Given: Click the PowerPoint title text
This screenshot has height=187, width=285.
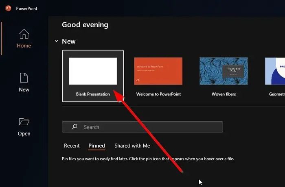Looking at the screenshot, I should (x=26, y=9).
